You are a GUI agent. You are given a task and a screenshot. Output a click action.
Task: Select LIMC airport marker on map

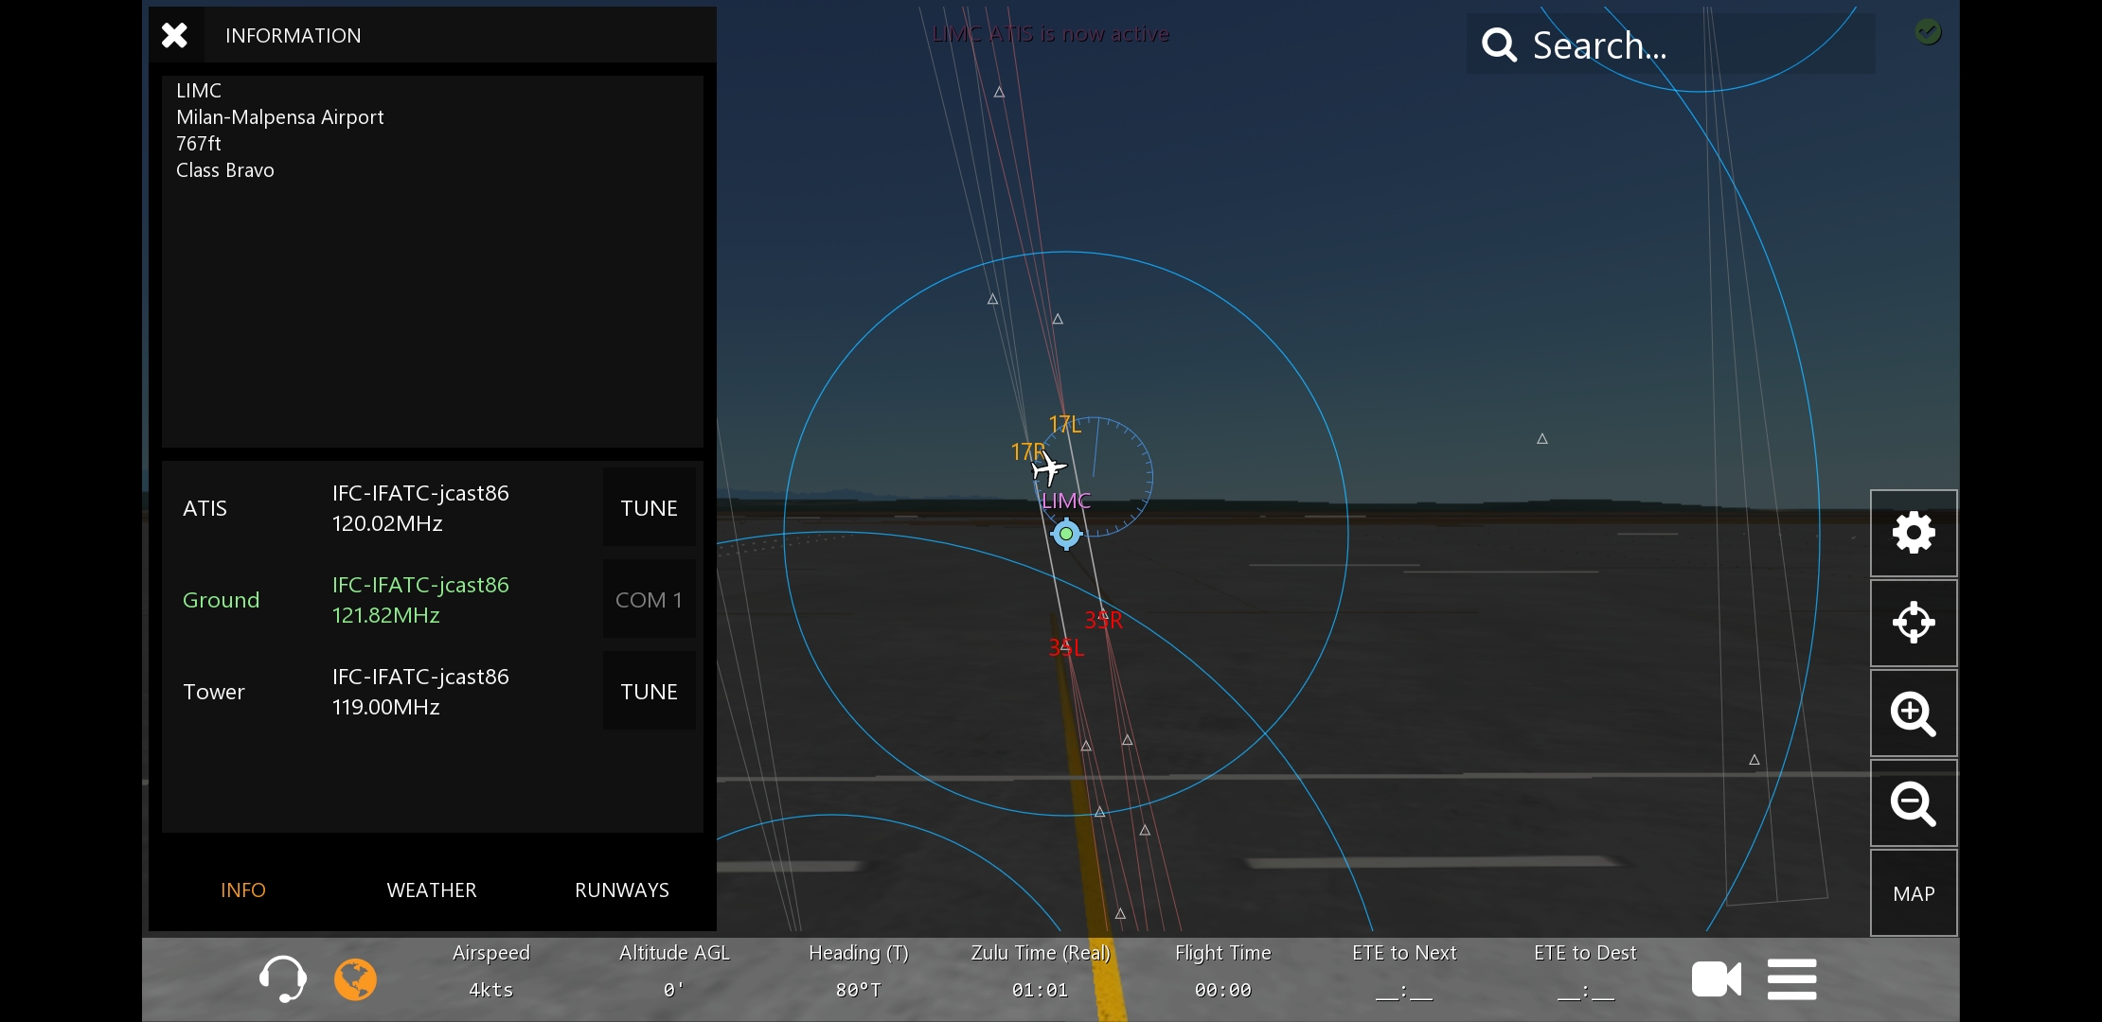point(1066,534)
